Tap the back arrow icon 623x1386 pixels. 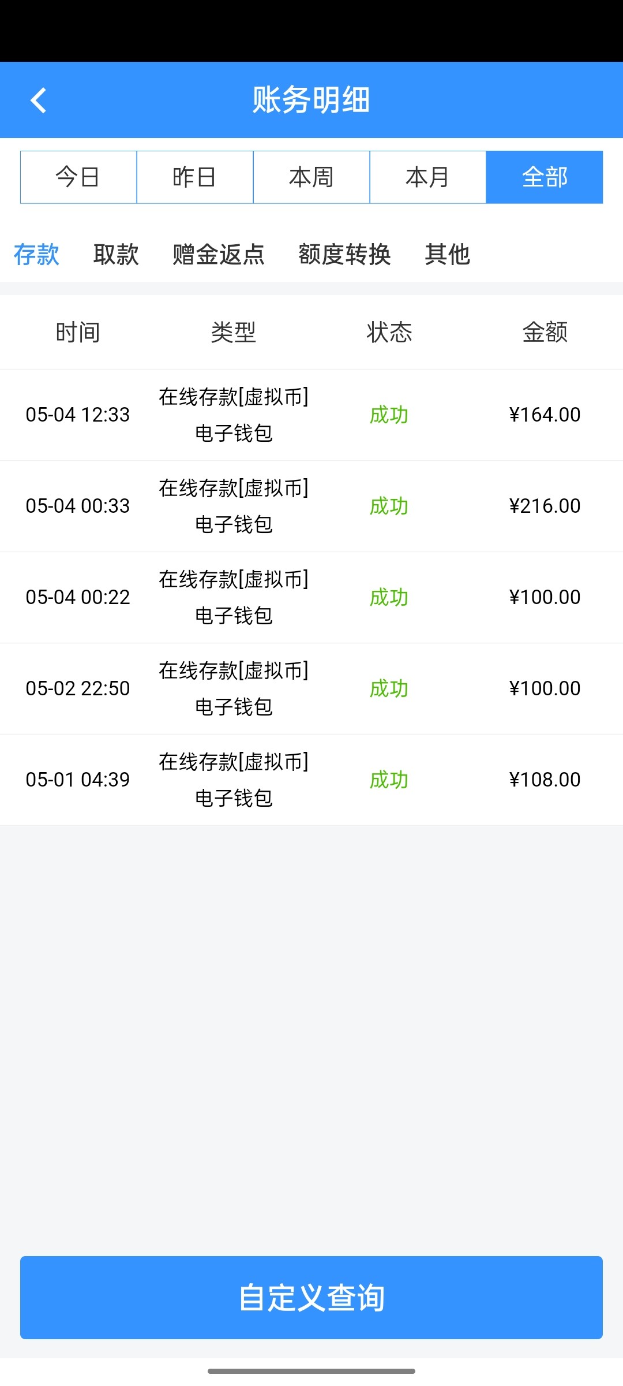[38, 100]
